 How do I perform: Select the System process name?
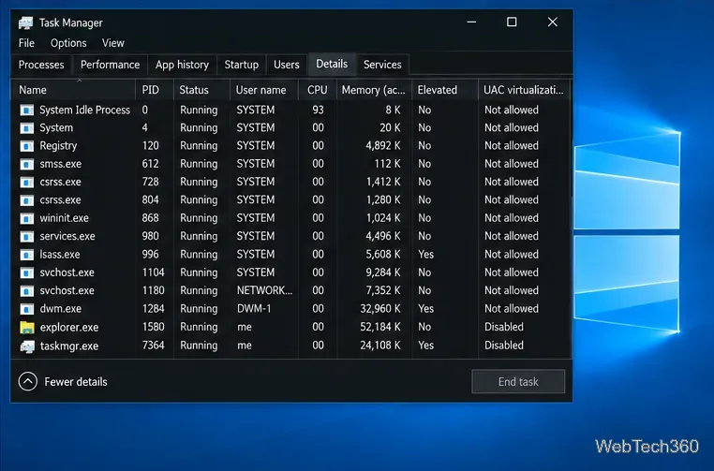click(56, 128)
